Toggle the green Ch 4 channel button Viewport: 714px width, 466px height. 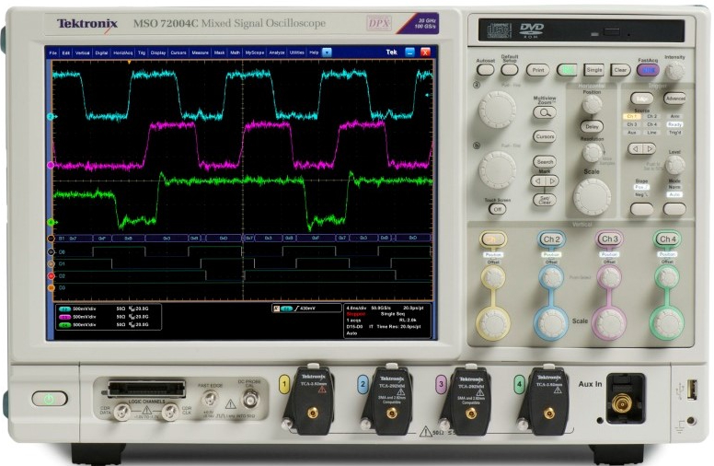(x=666, y=239)
